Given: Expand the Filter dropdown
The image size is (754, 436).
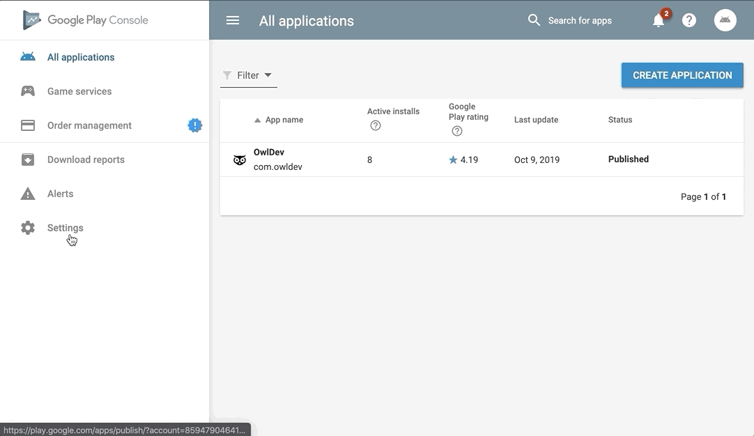Looking at the screenshot, I should tap(249, 75).
